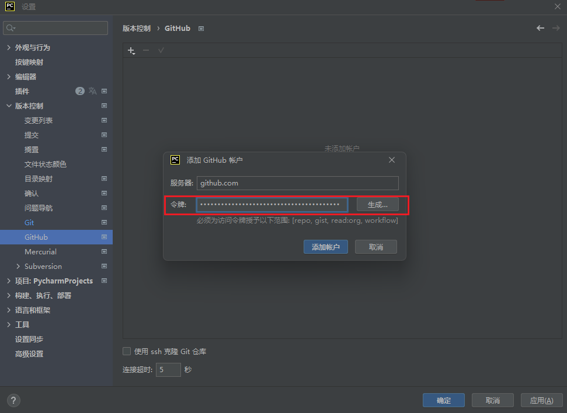Click the set default checkmark icon
The height and width of the screenshot is (413, 567).
tap(161, 50)
